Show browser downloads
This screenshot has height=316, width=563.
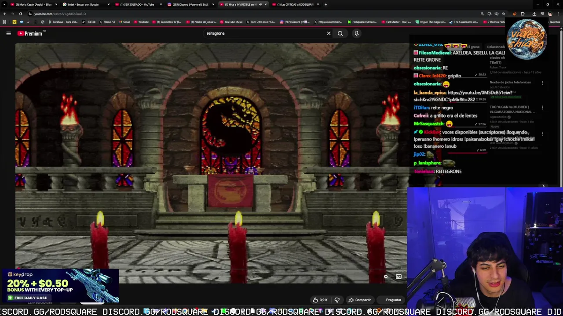pos(534,14)
